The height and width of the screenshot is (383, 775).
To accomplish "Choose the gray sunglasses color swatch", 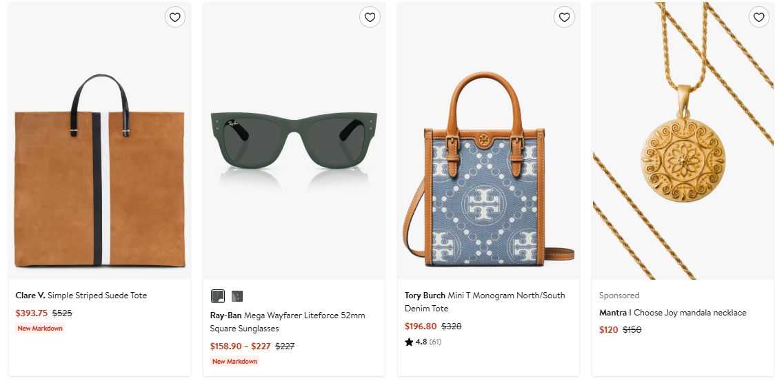I will point(237,296).
